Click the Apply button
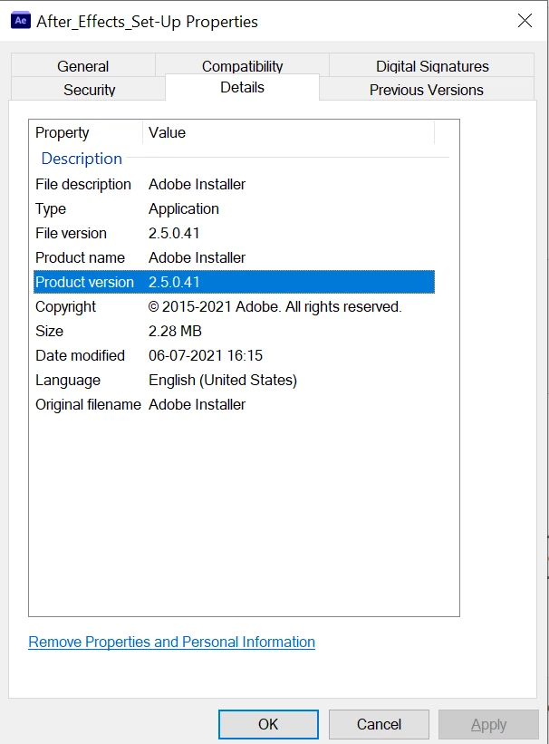Image resolution: width=549 pixels, height=744 pixels. (x=488, y=724)
